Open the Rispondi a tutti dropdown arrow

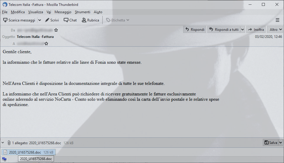(242, 30)
